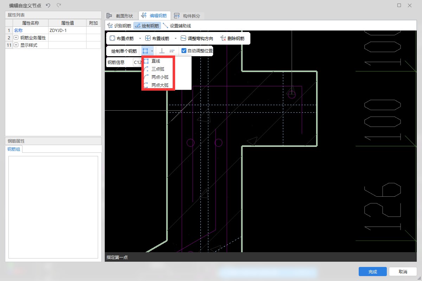The height and width of the screenshot is (281, 422).
Task: Click the 删除钢筋 delete rebar tool
Action: point(232,38)
